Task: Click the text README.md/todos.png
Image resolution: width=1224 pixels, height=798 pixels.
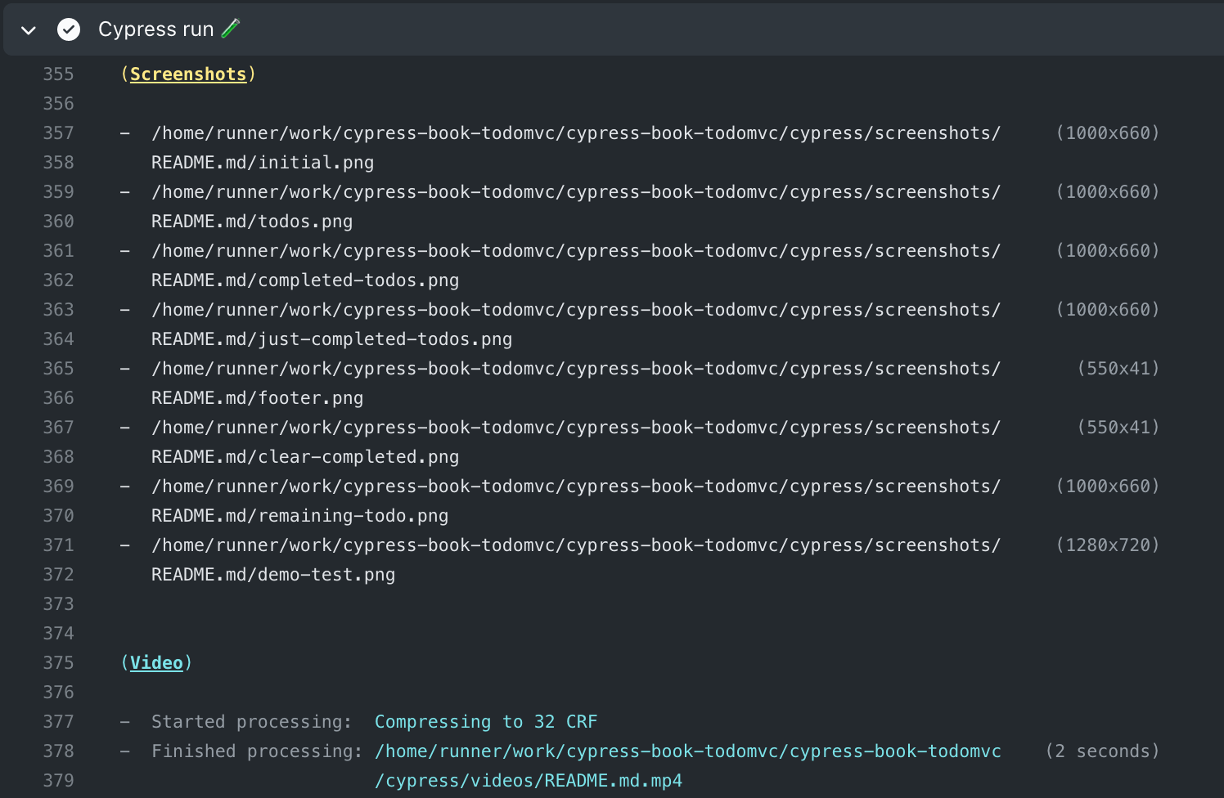Action: (252, 222)
